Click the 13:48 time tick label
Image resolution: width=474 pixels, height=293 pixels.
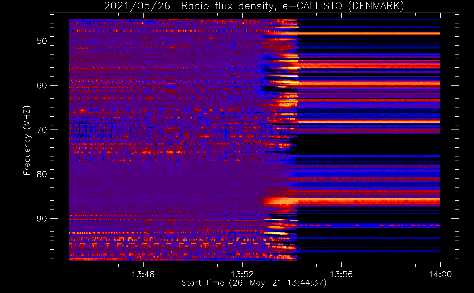click(143, 275)
